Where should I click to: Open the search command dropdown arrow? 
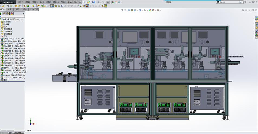point(243,2)
